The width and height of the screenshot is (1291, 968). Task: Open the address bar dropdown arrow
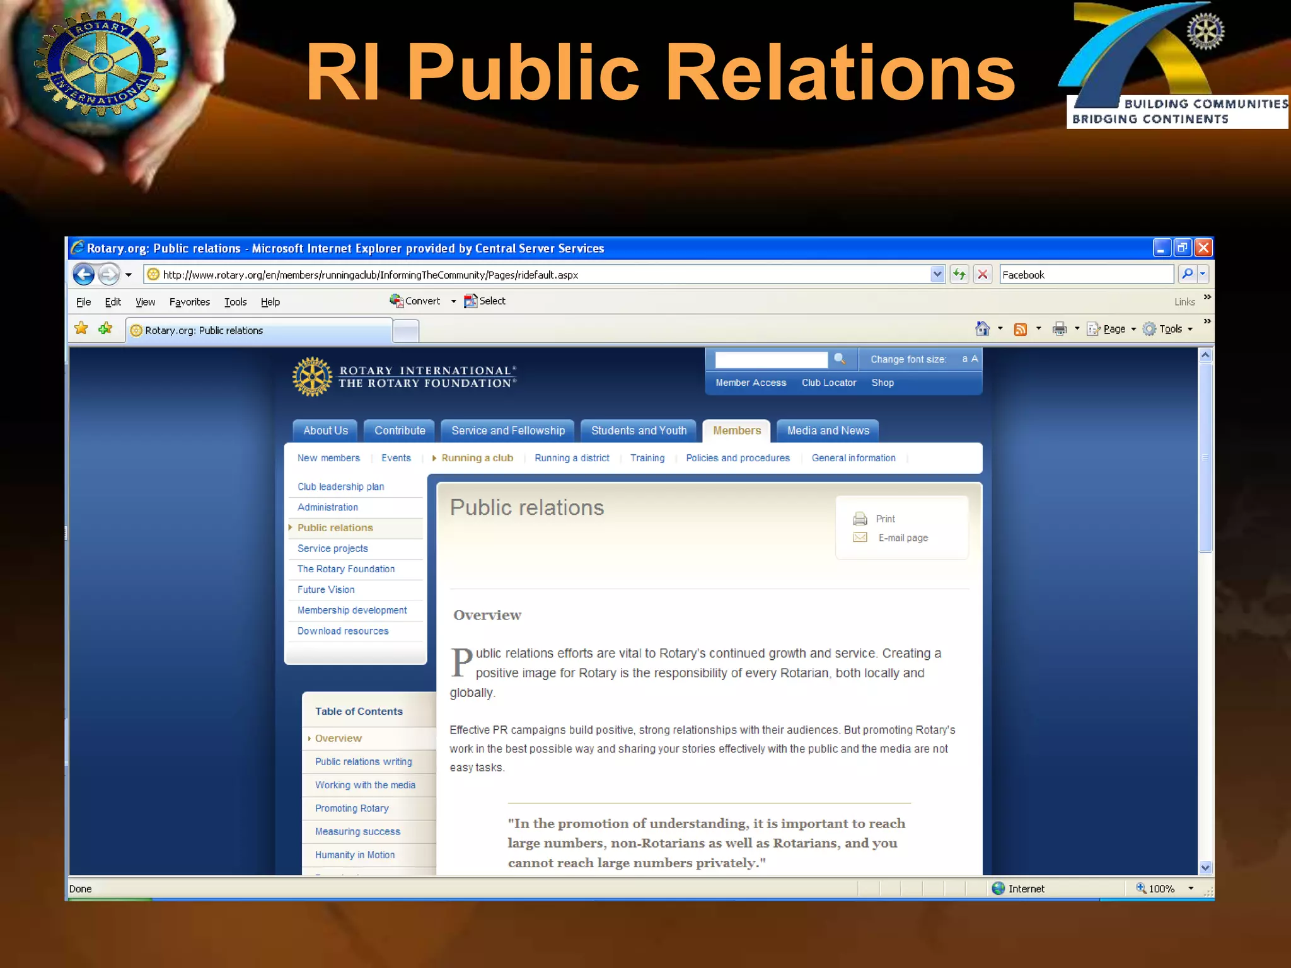[x=937, y=274]
